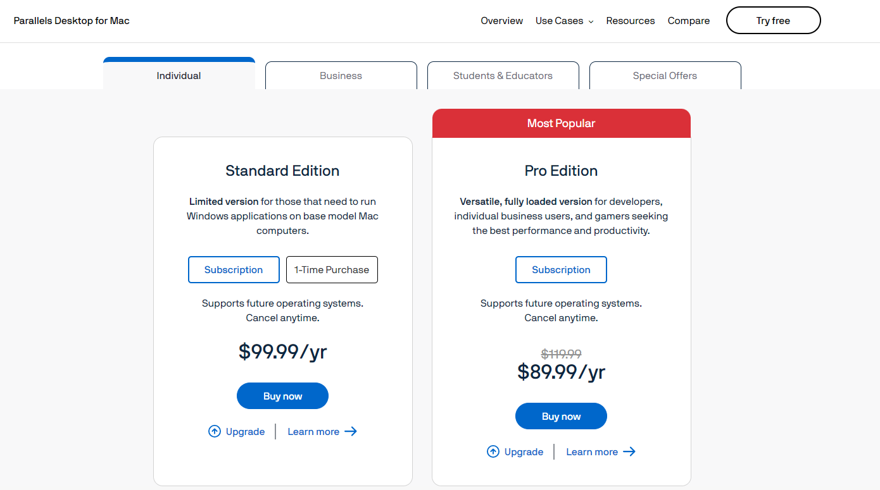Click the crossed-out $119.99 original price
This screenshot has height=490, width=880.
point(561,354)
